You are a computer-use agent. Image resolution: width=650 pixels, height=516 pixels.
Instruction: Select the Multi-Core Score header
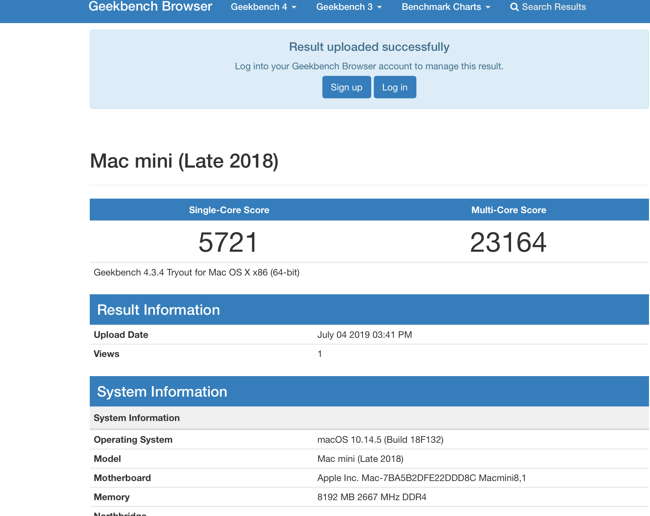tap(509, 210)
